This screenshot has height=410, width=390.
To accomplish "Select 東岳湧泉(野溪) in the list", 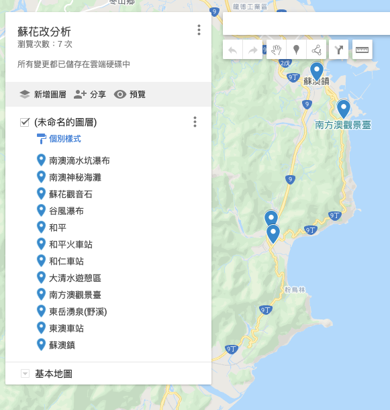I will click(78, 311).
